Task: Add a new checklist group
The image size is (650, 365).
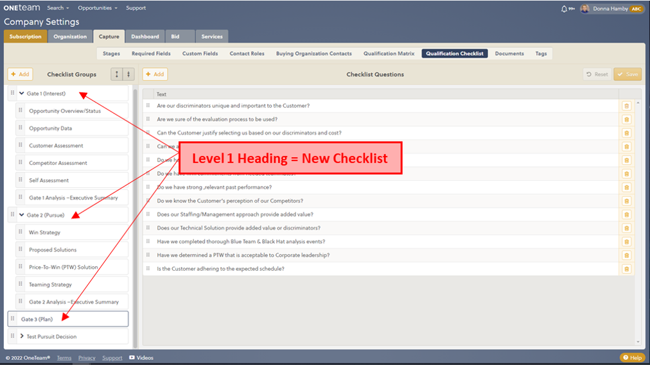Action: click(21, 74)
